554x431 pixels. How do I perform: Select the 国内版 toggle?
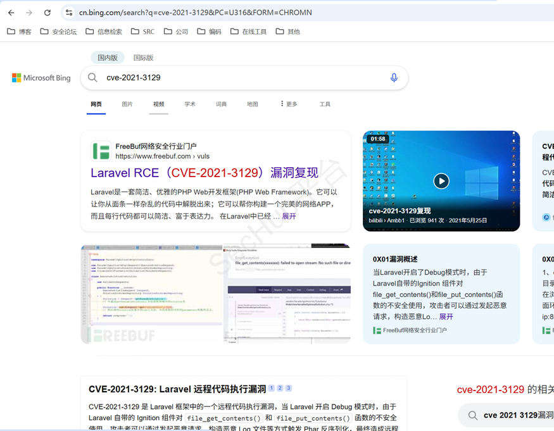point(108,58)
